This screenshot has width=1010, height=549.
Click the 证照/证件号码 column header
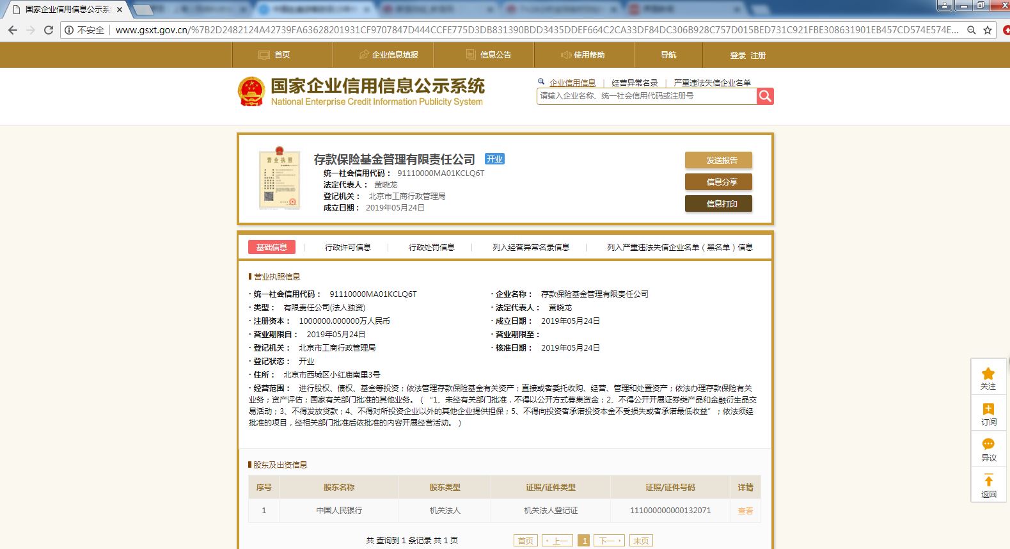670,488
